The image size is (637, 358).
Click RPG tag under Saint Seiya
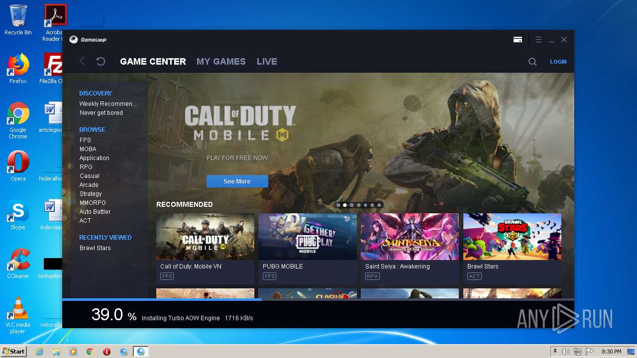pos(372,276)
